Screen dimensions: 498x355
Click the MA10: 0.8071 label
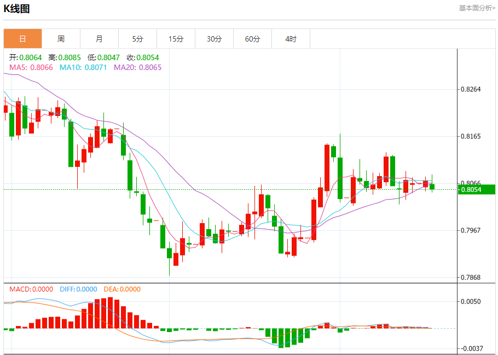[x=83, y=67]
